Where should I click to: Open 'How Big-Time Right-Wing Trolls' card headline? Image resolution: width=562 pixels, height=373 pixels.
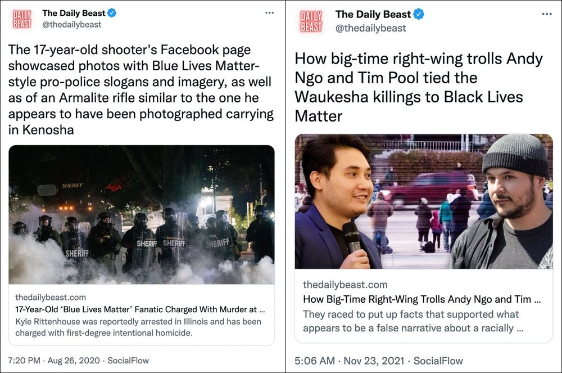(422, 299)
